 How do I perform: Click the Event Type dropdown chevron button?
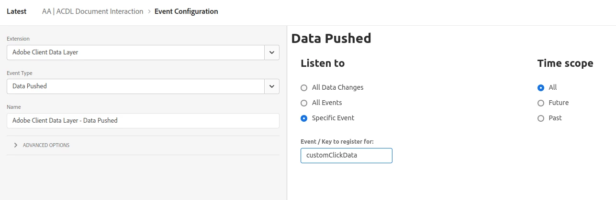point(272,86)
